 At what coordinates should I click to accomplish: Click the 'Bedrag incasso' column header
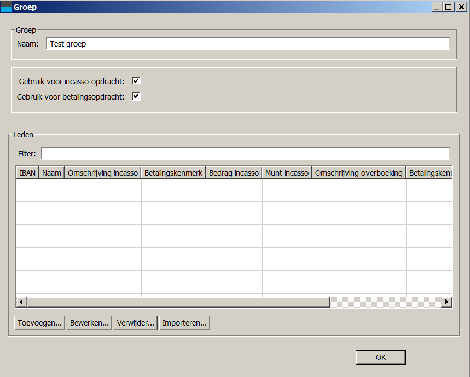[234, 173]
